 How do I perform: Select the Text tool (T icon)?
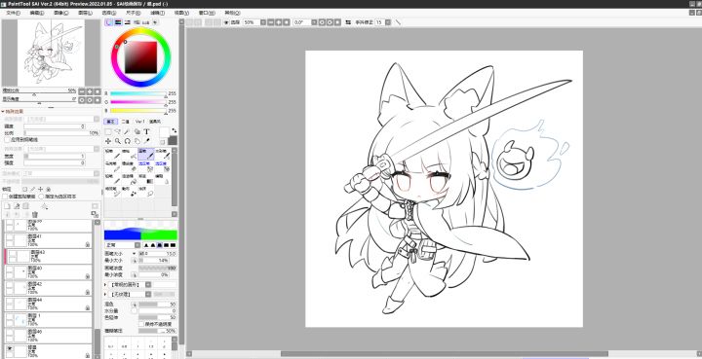(x=146, y=131)
